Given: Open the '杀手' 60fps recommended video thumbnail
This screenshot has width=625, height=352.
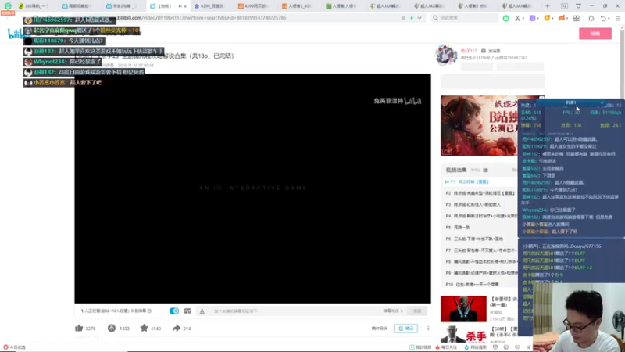Looking at the screenshot, I should tap(463, 334).
